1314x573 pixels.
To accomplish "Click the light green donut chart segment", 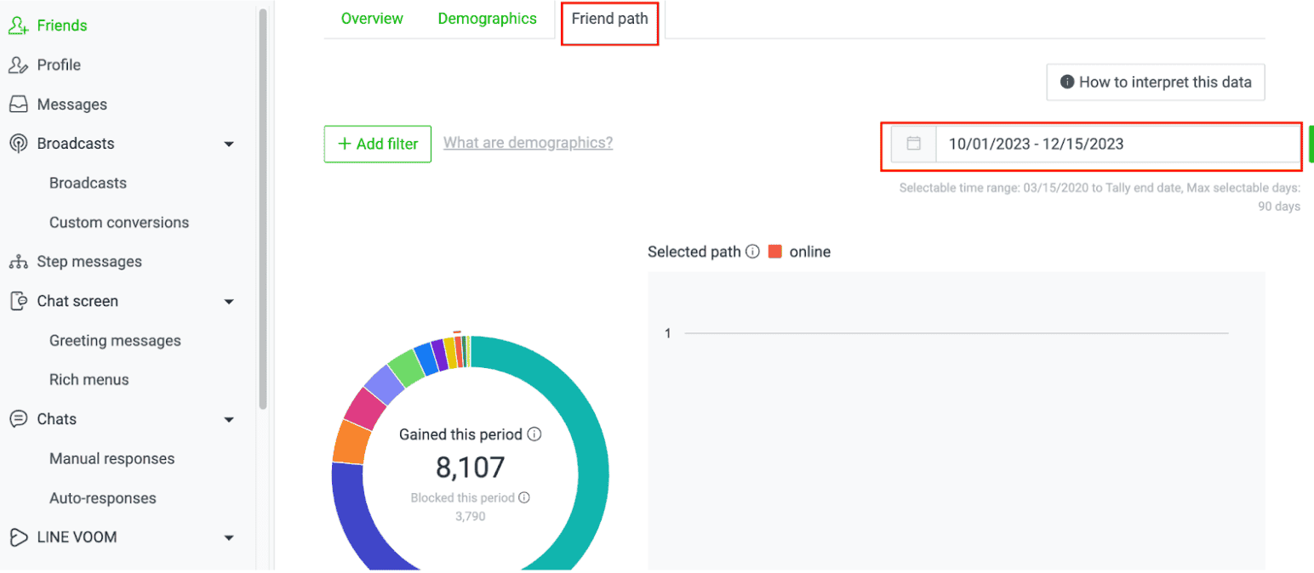I will tap(405, 368).
